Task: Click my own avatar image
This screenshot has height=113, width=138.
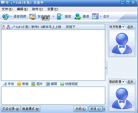Action: tap(122, 98)
